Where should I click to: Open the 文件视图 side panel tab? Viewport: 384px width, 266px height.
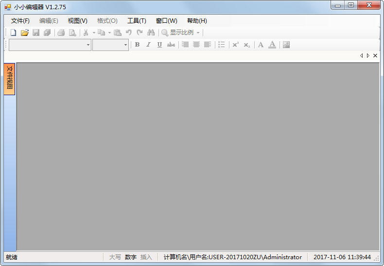click(x=9, y=79)
